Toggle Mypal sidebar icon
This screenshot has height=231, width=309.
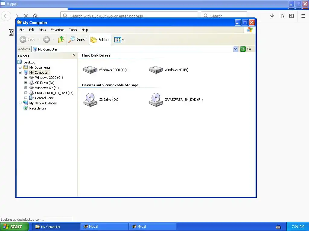click(291, 16)
